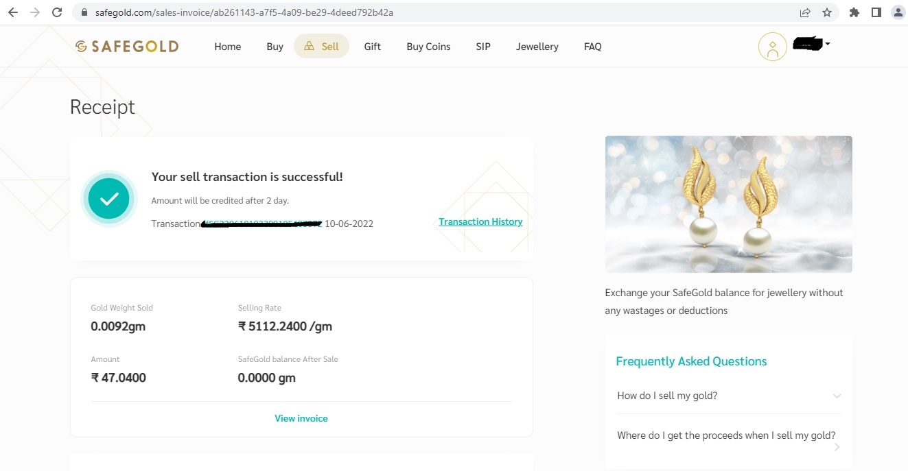The height and width of the screenshot is (471, 908).
Task: Bookmark this page with the star icon
Action: (826, 12)
